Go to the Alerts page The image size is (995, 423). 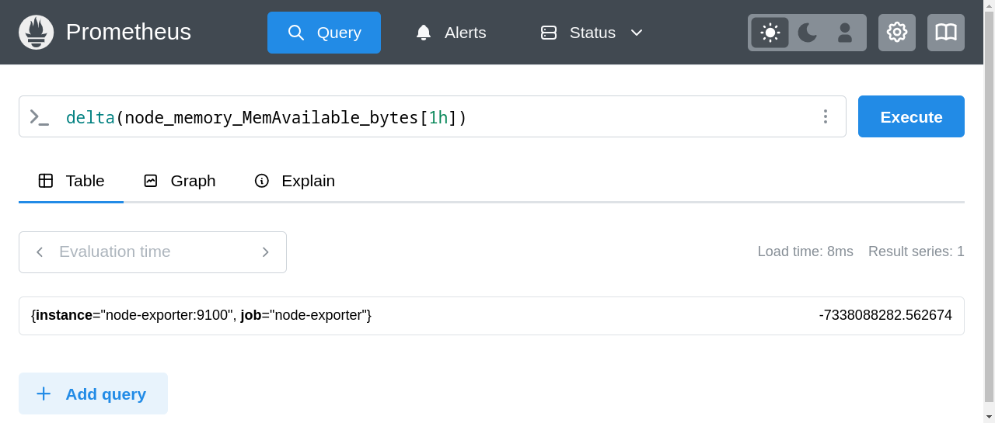451,33
